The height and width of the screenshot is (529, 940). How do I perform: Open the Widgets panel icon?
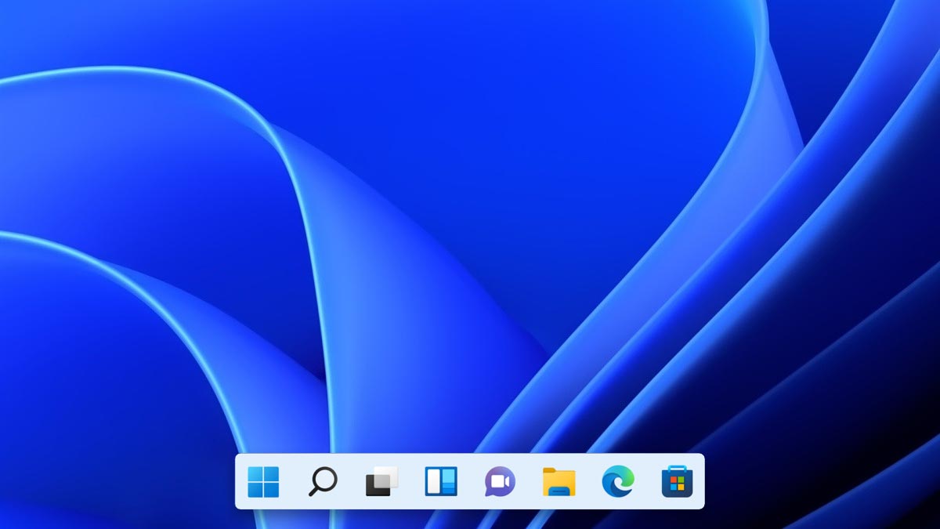441,481
